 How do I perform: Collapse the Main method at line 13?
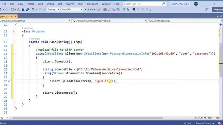tap(14, 42)
